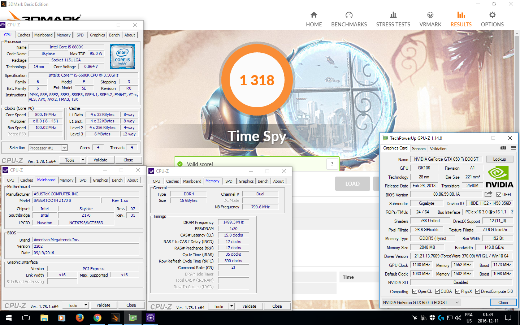
Task: Open STRESS TESTS in 3DMark navigation
Action: (393, 19)
